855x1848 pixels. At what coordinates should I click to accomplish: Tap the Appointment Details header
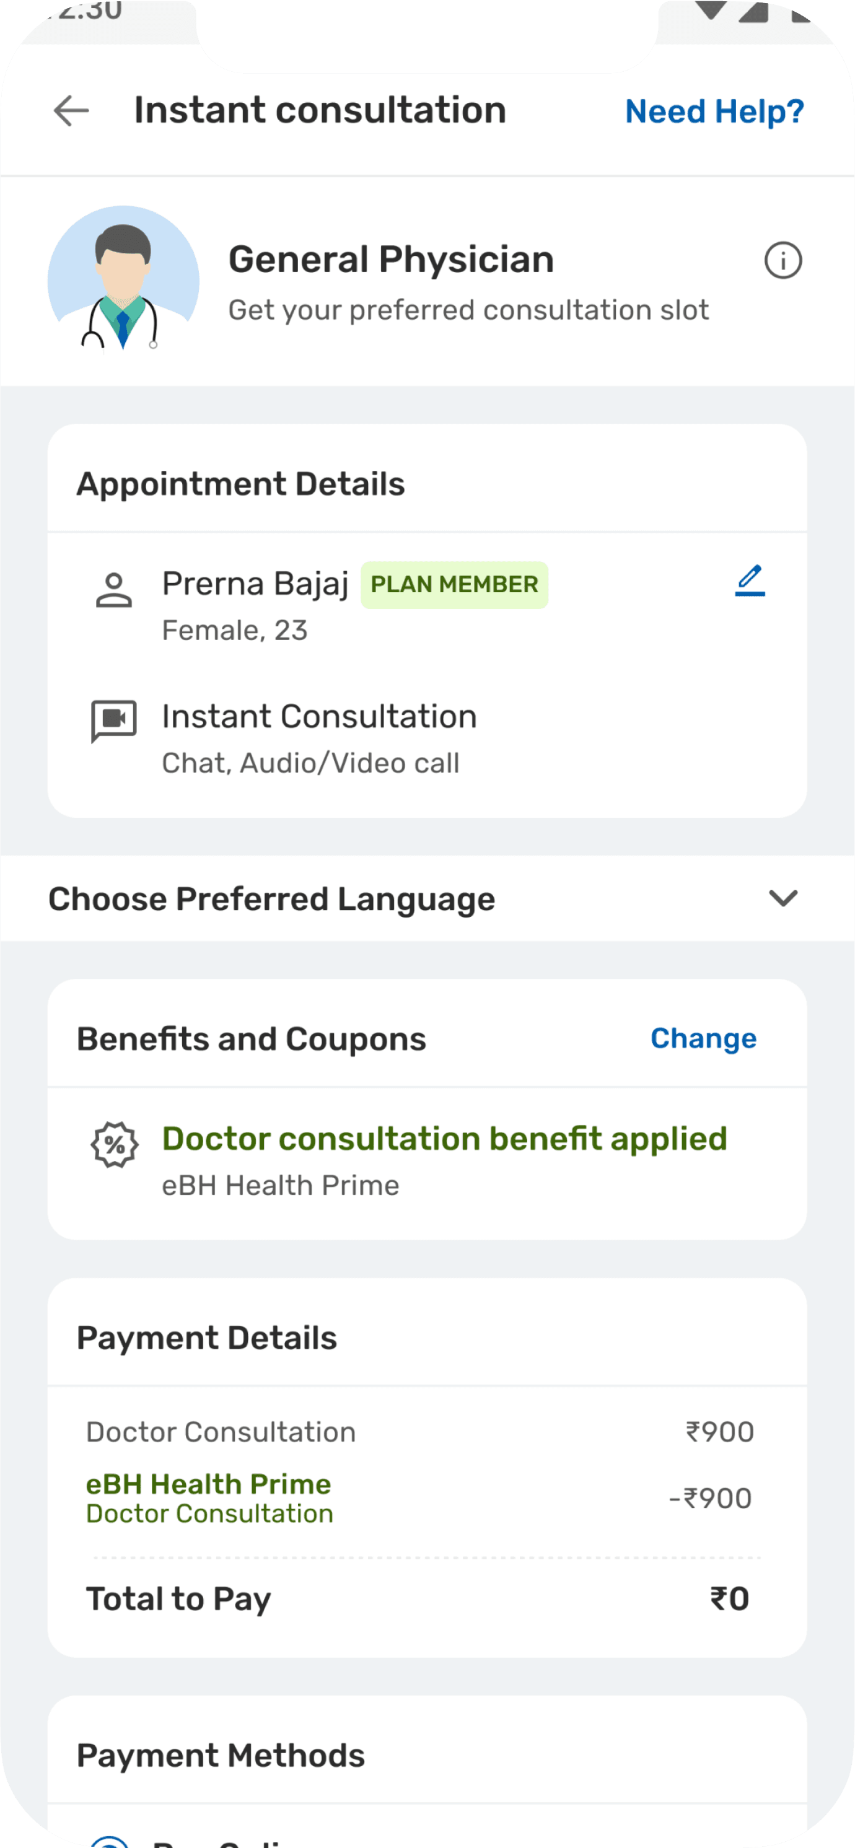tap(241, 484)
